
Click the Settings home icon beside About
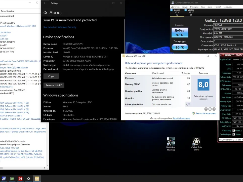pyautogui.click(x=45, y=13)
